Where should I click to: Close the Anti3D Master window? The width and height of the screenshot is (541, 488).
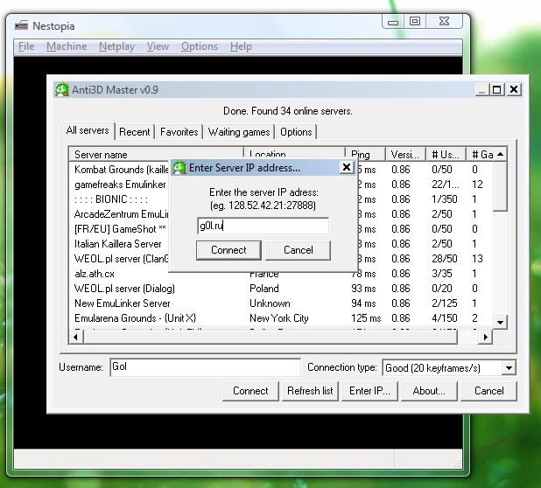[514, 89]
